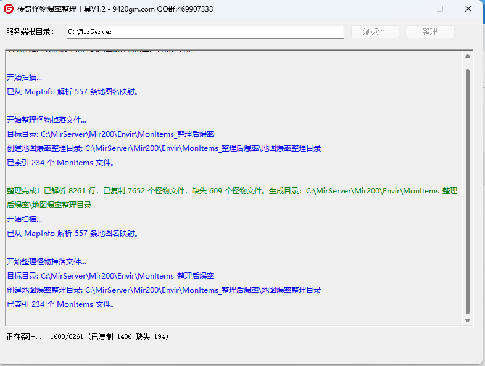This screenshot has height=366, width=485.
Task: Click the 整理 organize button
Action: point(430,31)
